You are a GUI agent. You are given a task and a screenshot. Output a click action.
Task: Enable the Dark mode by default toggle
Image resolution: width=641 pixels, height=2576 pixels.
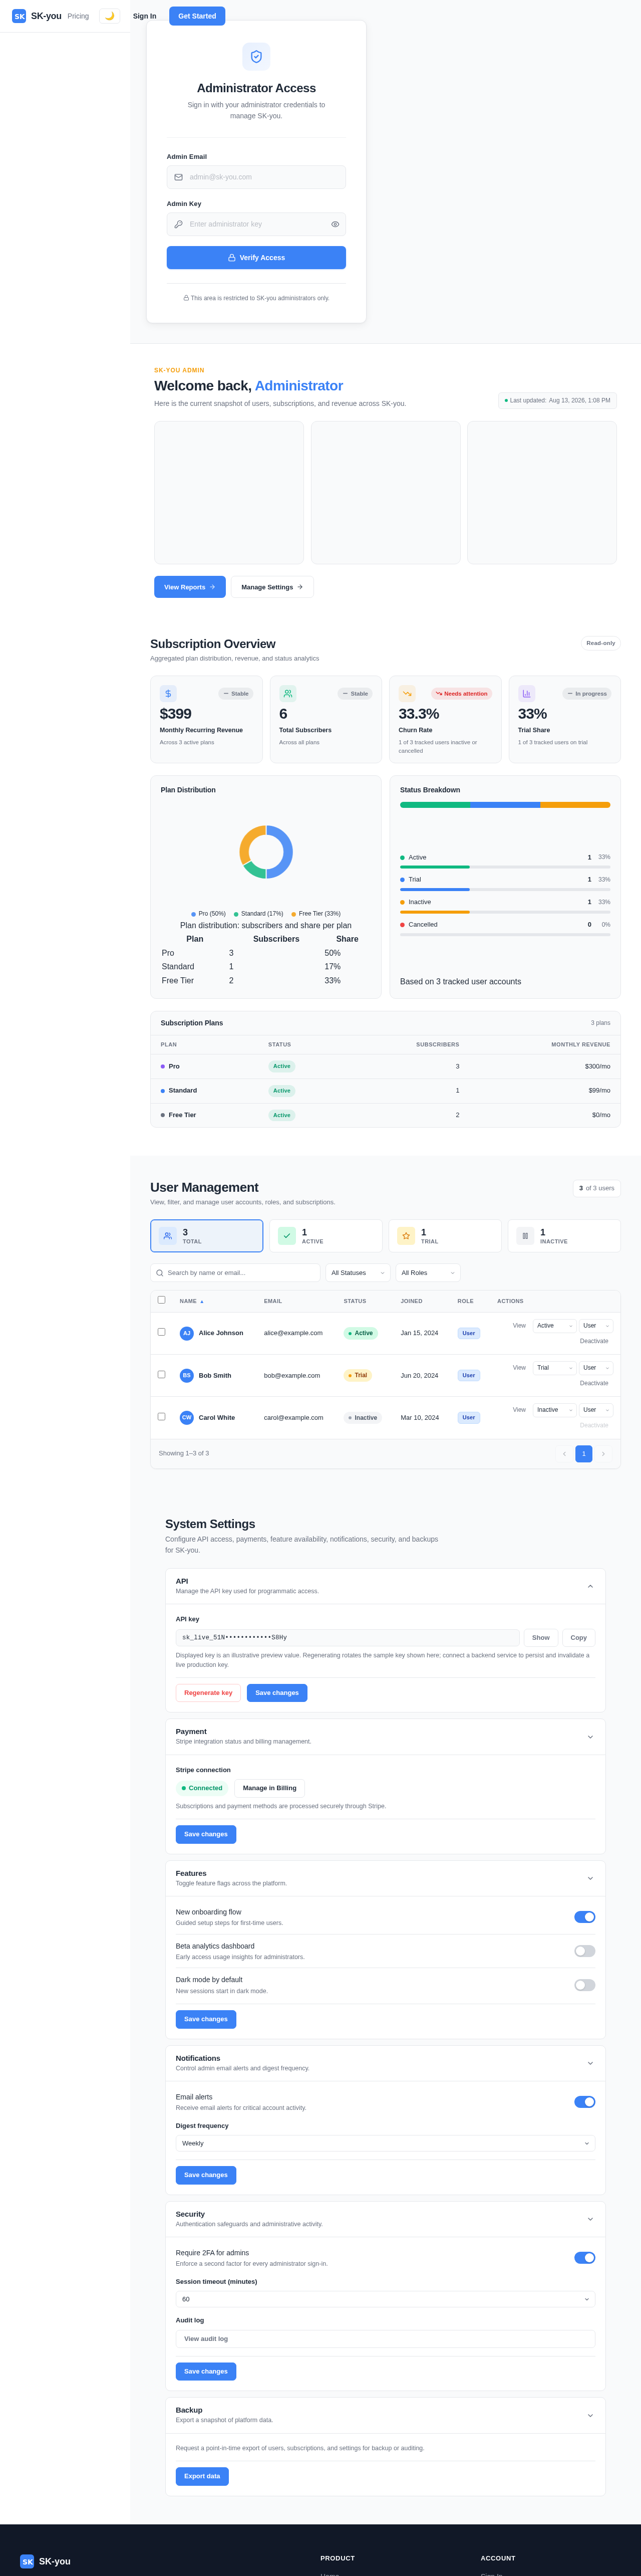click(x=585, y=1985)
